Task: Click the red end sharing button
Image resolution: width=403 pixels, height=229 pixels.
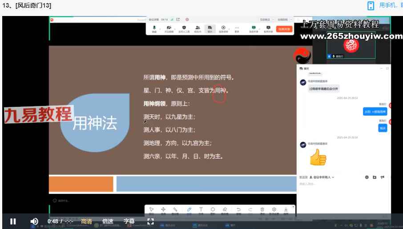Action: (x=284, y=29)
